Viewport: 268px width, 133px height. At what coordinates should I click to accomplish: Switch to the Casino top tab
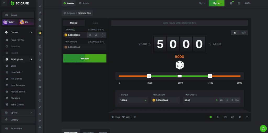69,3
